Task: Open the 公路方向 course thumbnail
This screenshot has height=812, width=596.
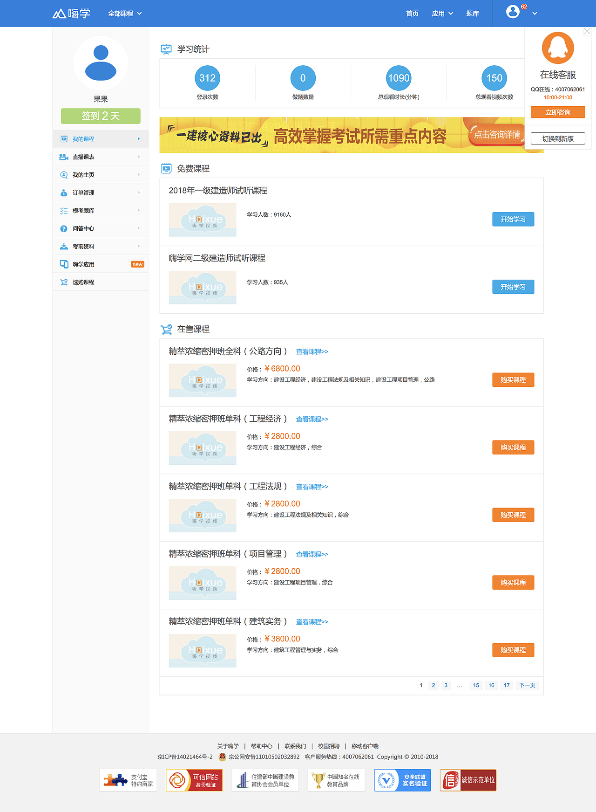Action: point(203,380)
